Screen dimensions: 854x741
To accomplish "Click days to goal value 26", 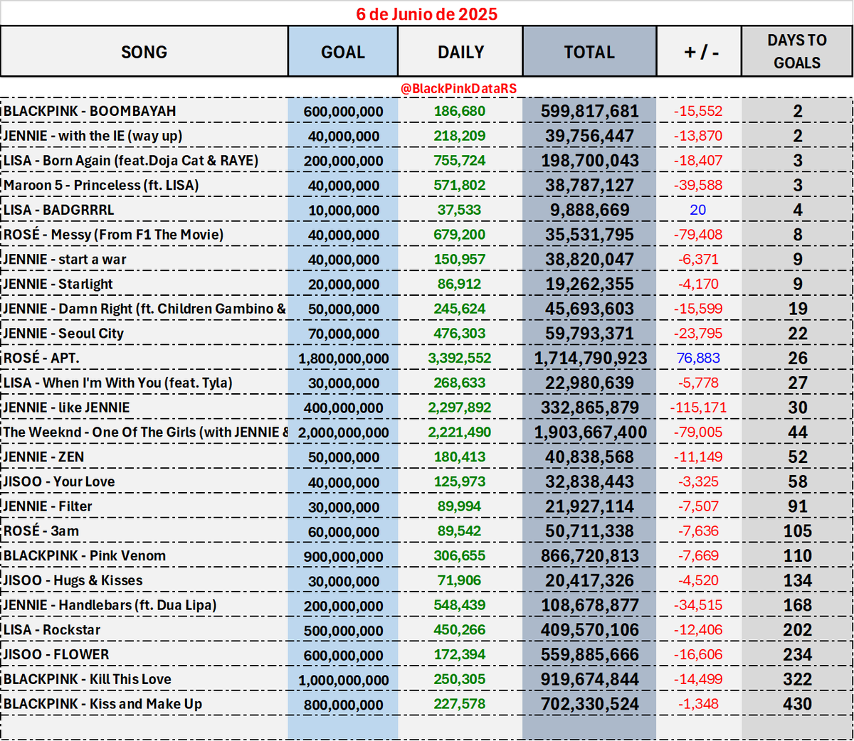I will [798, 358].
